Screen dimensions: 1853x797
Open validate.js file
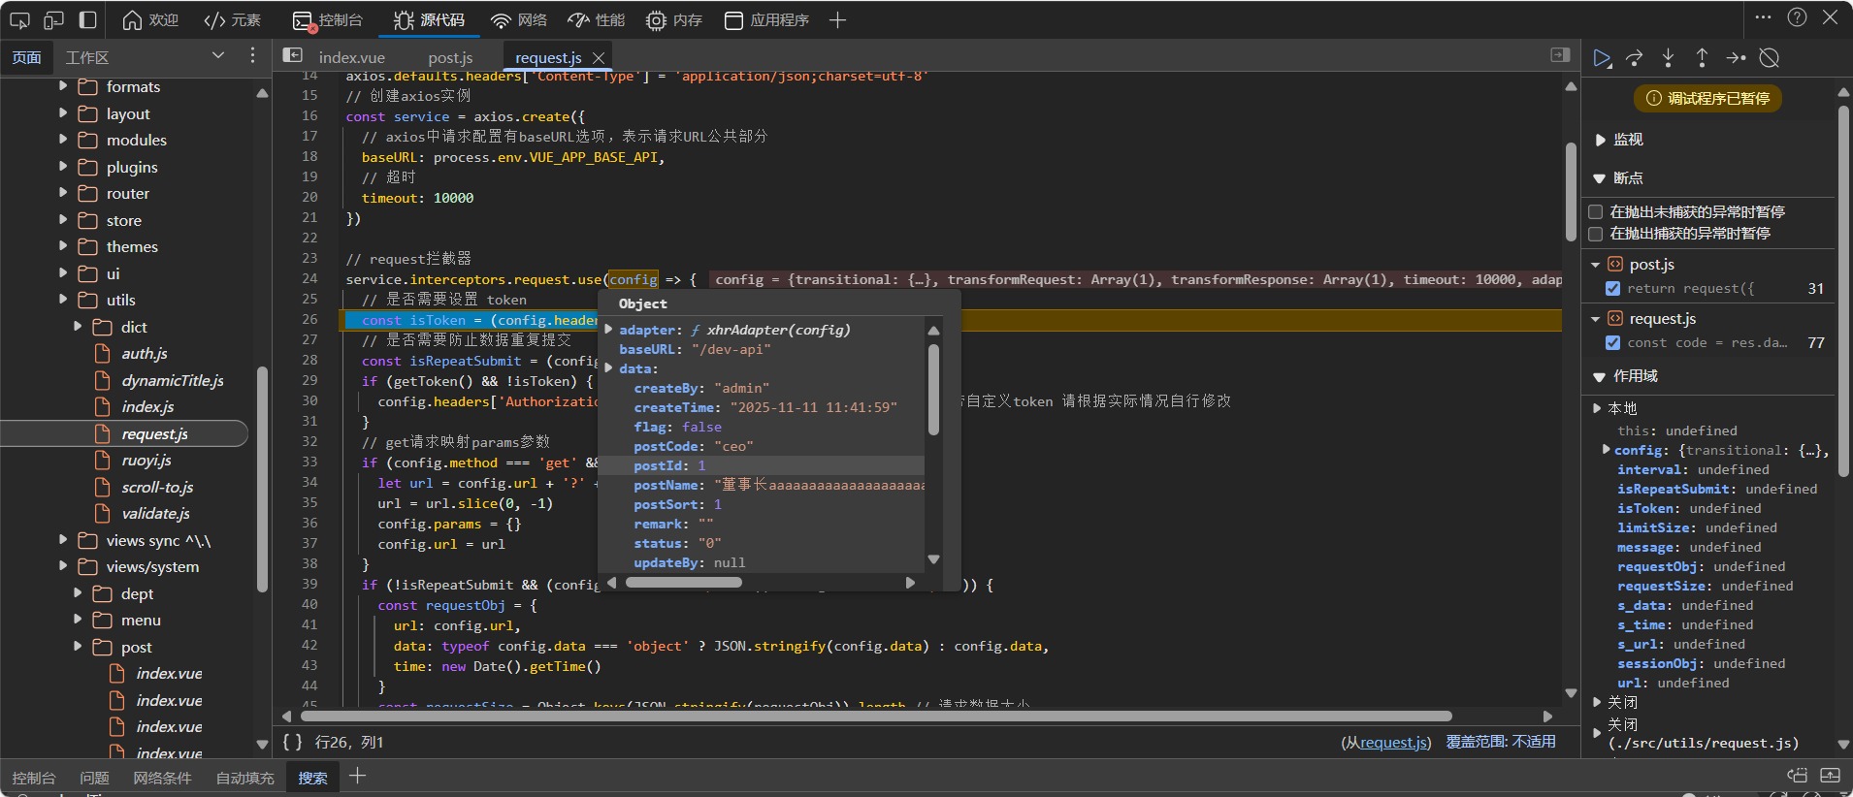[155, 514]
